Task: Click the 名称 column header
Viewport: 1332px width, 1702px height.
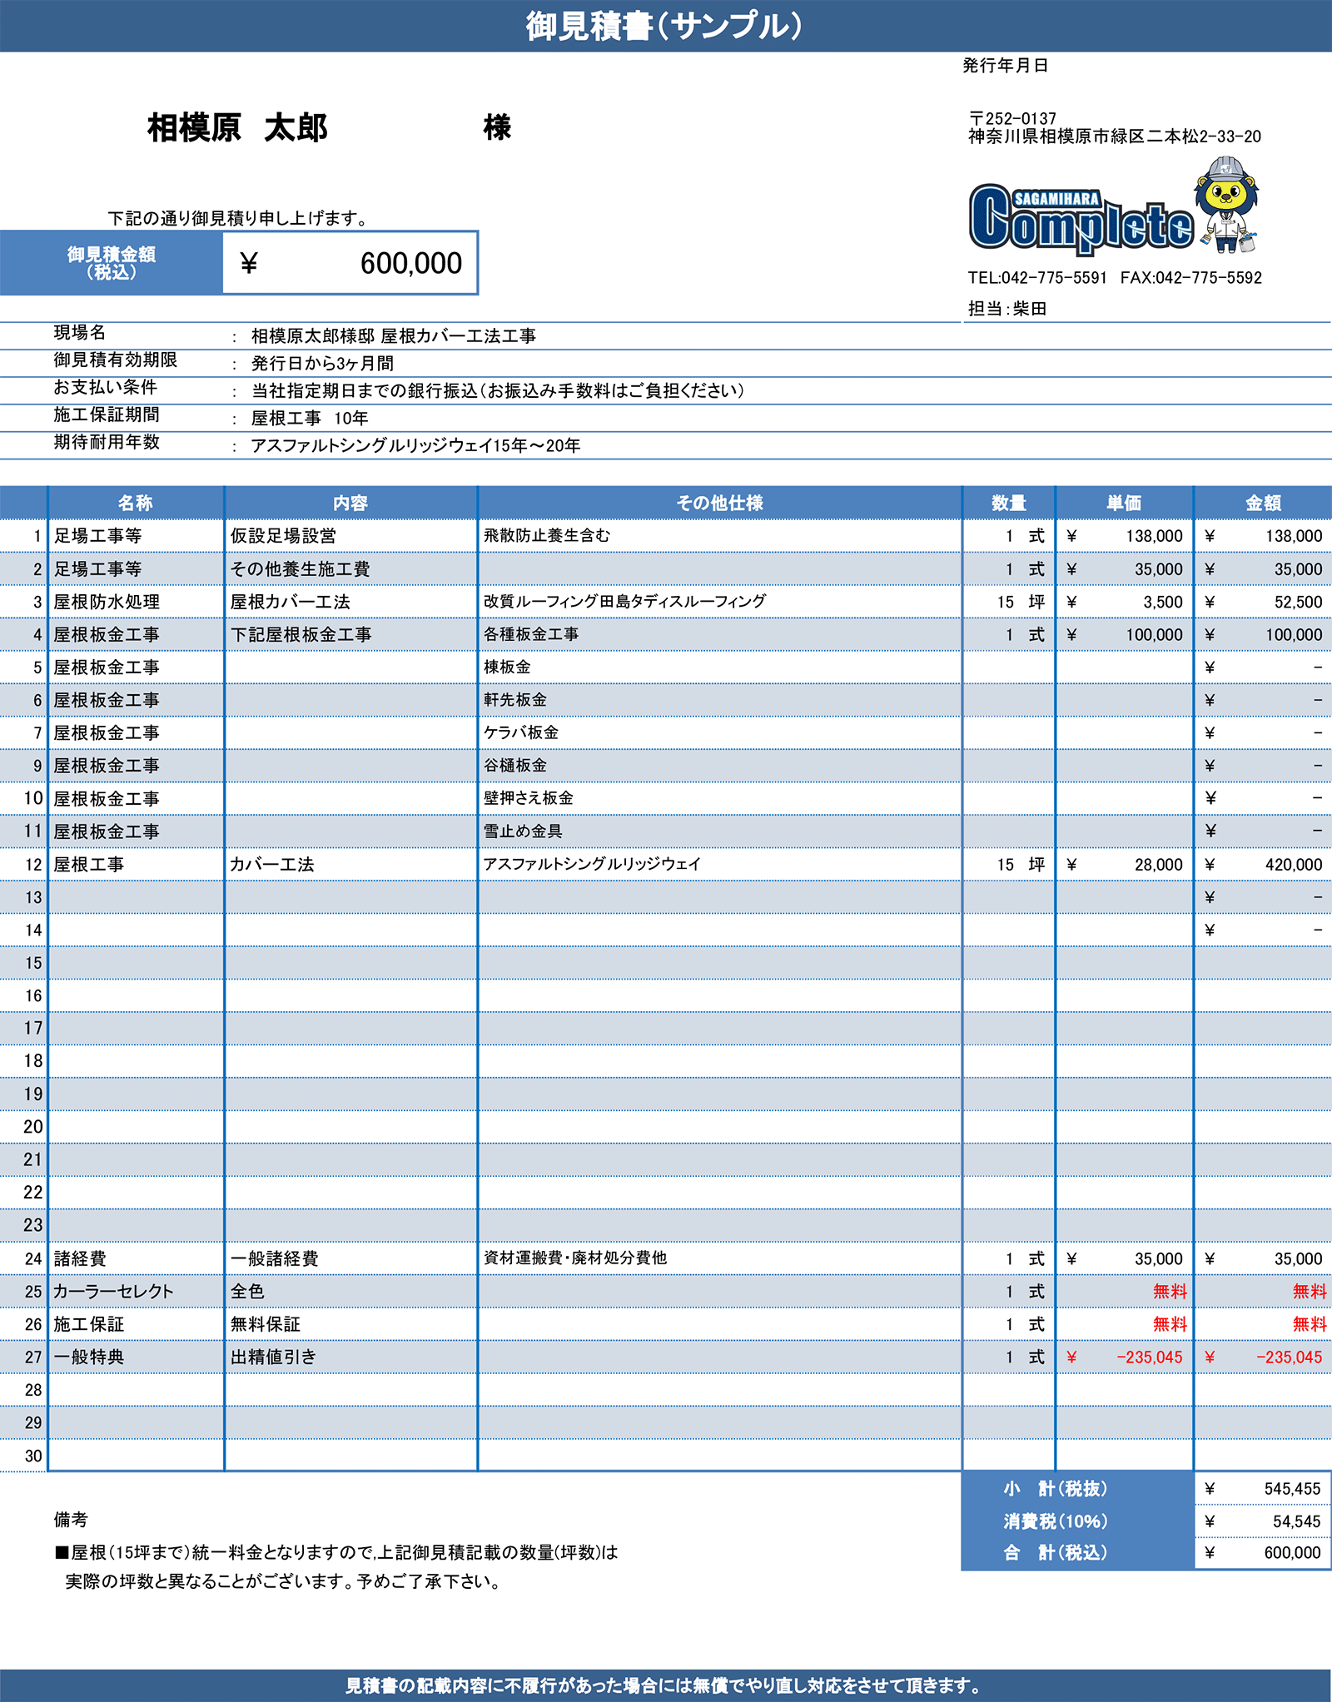Action: (x=136, y=503)
